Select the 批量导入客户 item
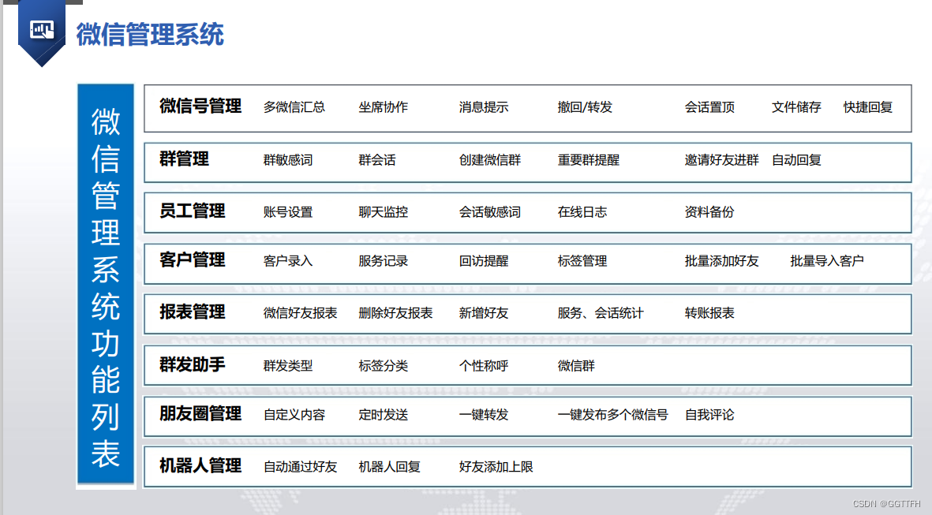The height and width of the screenshot is (515, 932). coord(827,261)
